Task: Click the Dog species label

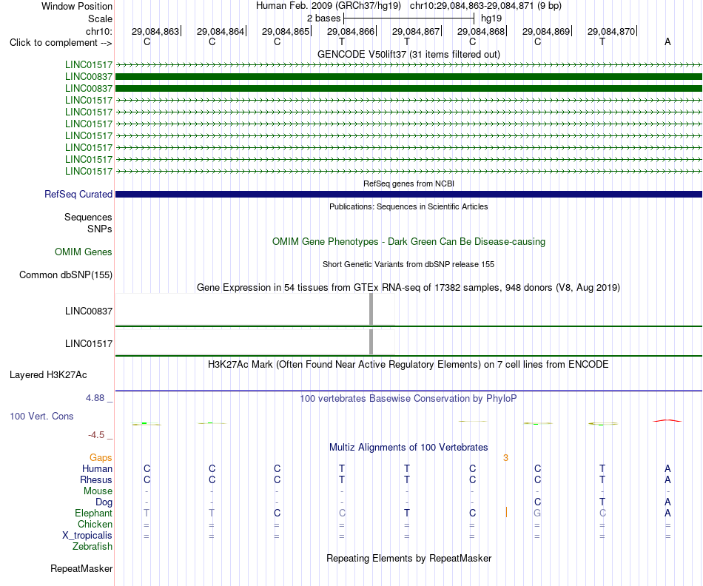Action: click(x=104, y=502)
